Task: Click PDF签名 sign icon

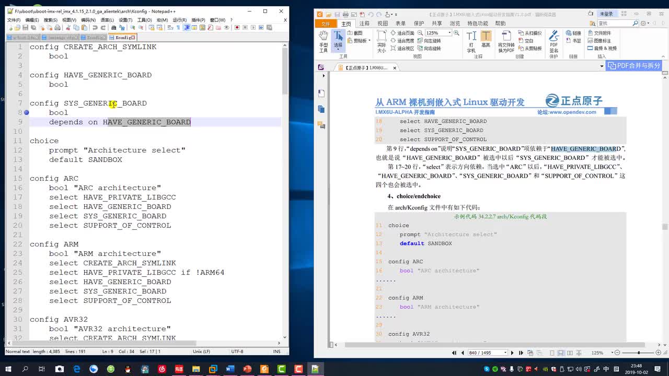Action: click(553, 41)
